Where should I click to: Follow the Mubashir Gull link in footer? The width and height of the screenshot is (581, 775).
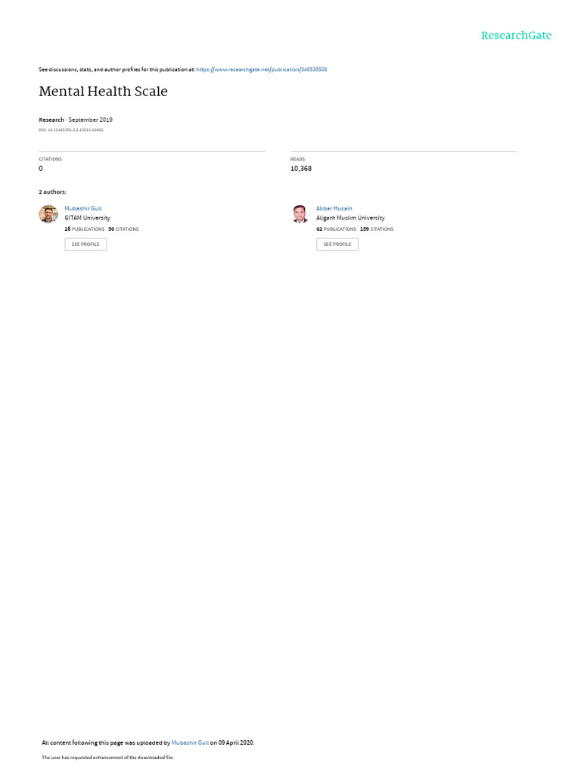(190, 742)
